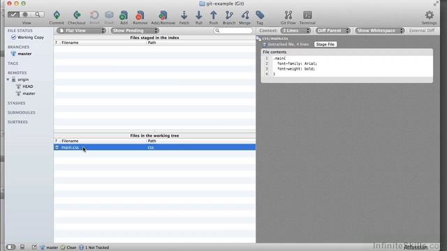Open the Diff Parent dropdown

pos(332,31)
